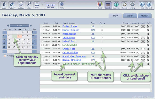155x99 pixels.
Task: Send email to Smiley Face
Action: coord(143,49)
